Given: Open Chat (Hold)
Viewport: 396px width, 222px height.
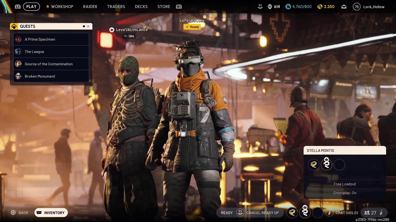Looking at the screenshot, I should tap(347, 213).
